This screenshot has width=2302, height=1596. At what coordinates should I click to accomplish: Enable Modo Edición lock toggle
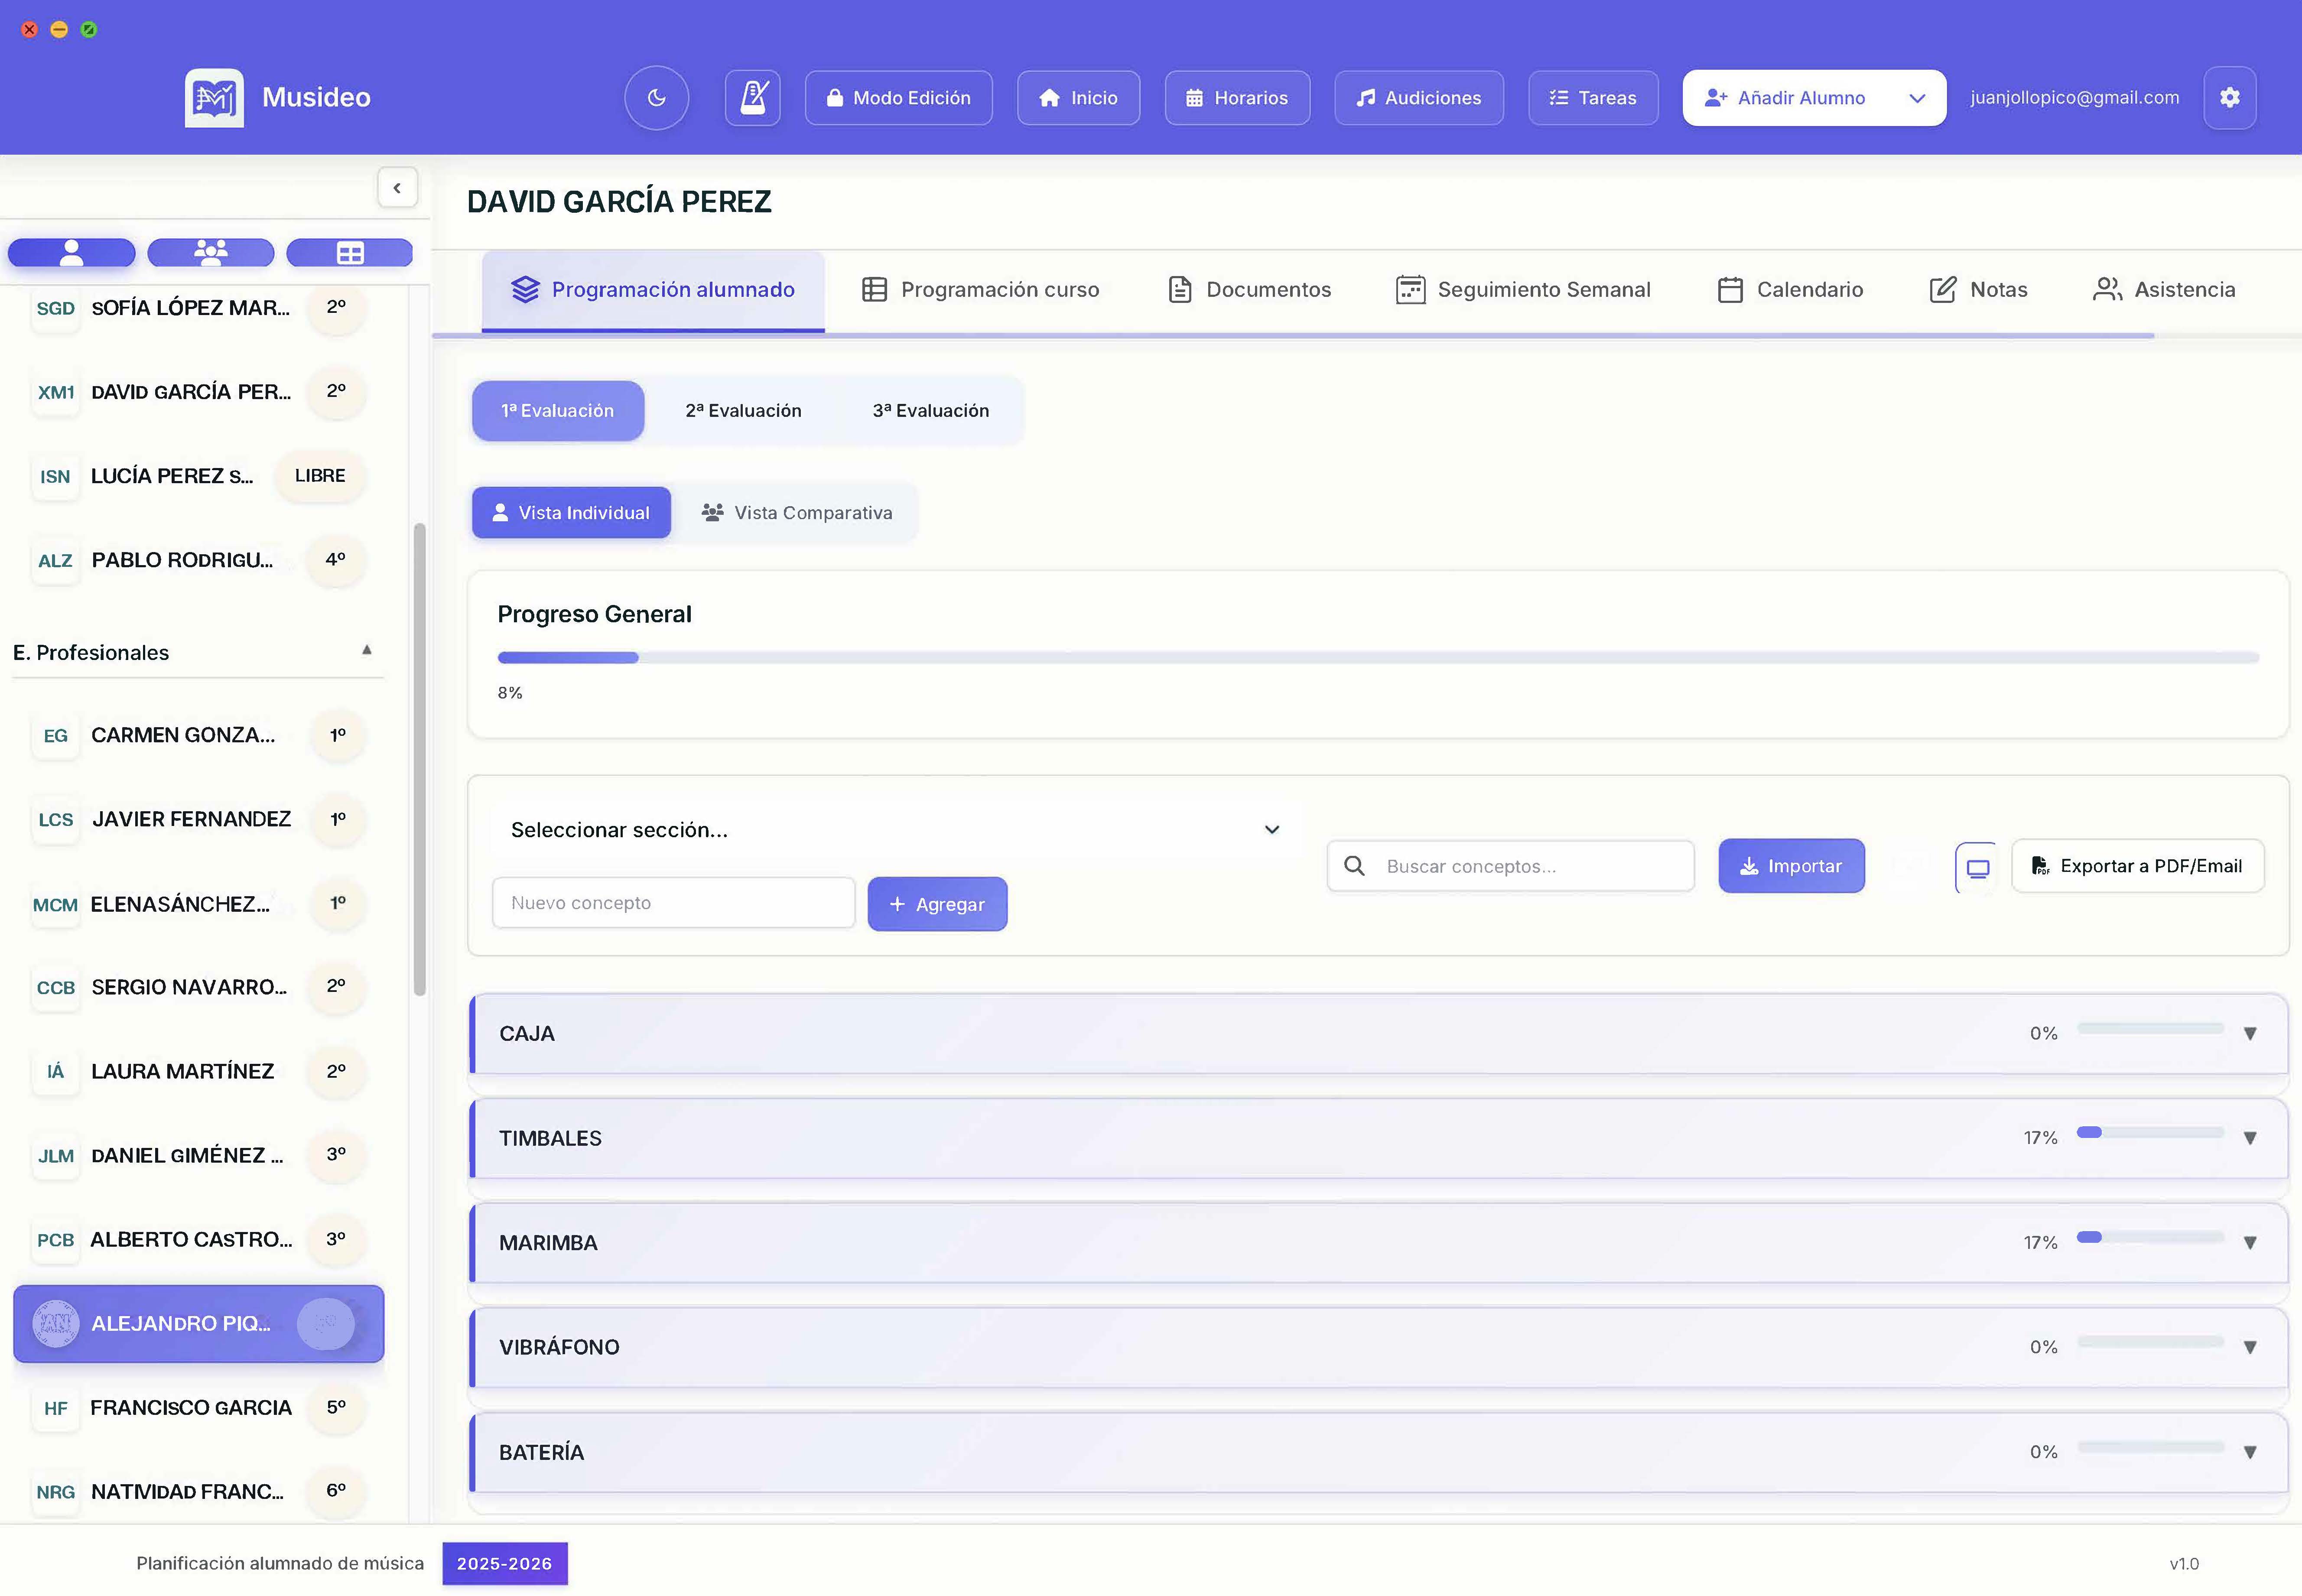point(898,98)
